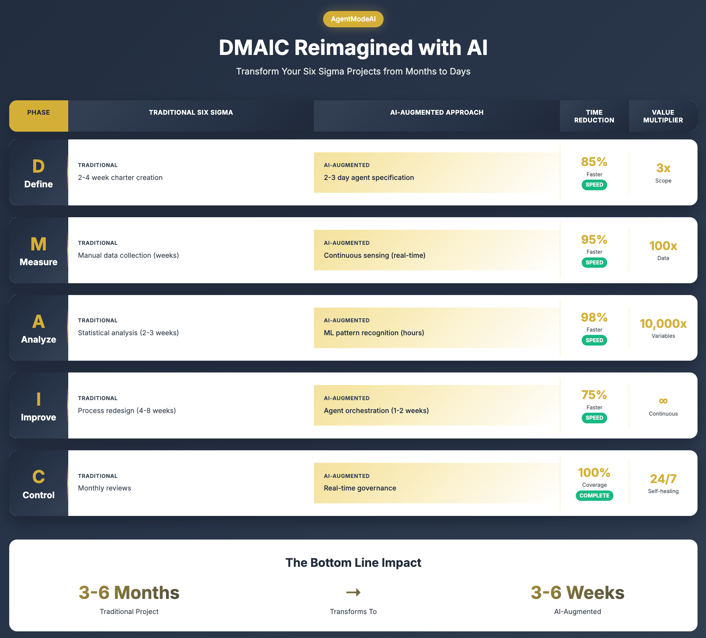Viewport: 706px width, 638px height.
Task: Click the 10,000x Variables multiplier
Action: pos(663,323)
